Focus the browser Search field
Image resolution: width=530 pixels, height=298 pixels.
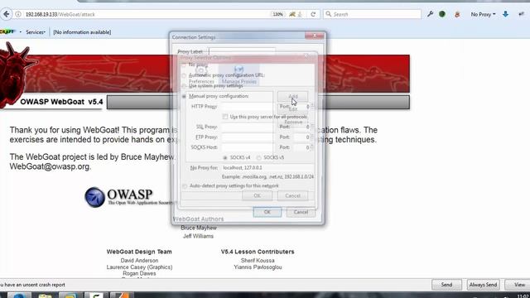372,14
